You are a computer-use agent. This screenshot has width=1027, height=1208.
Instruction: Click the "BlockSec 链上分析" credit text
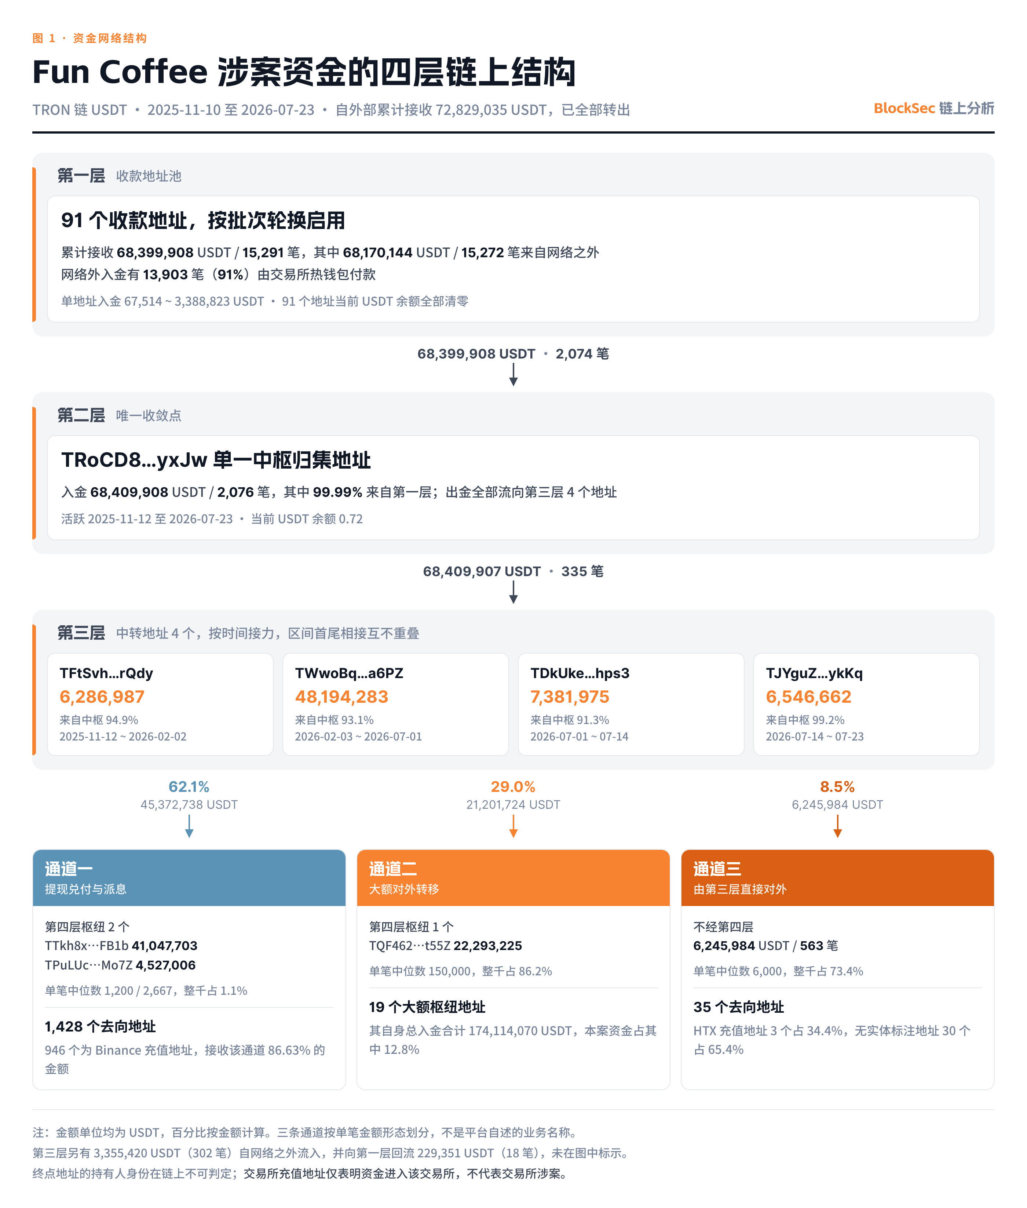pos(934,108)
